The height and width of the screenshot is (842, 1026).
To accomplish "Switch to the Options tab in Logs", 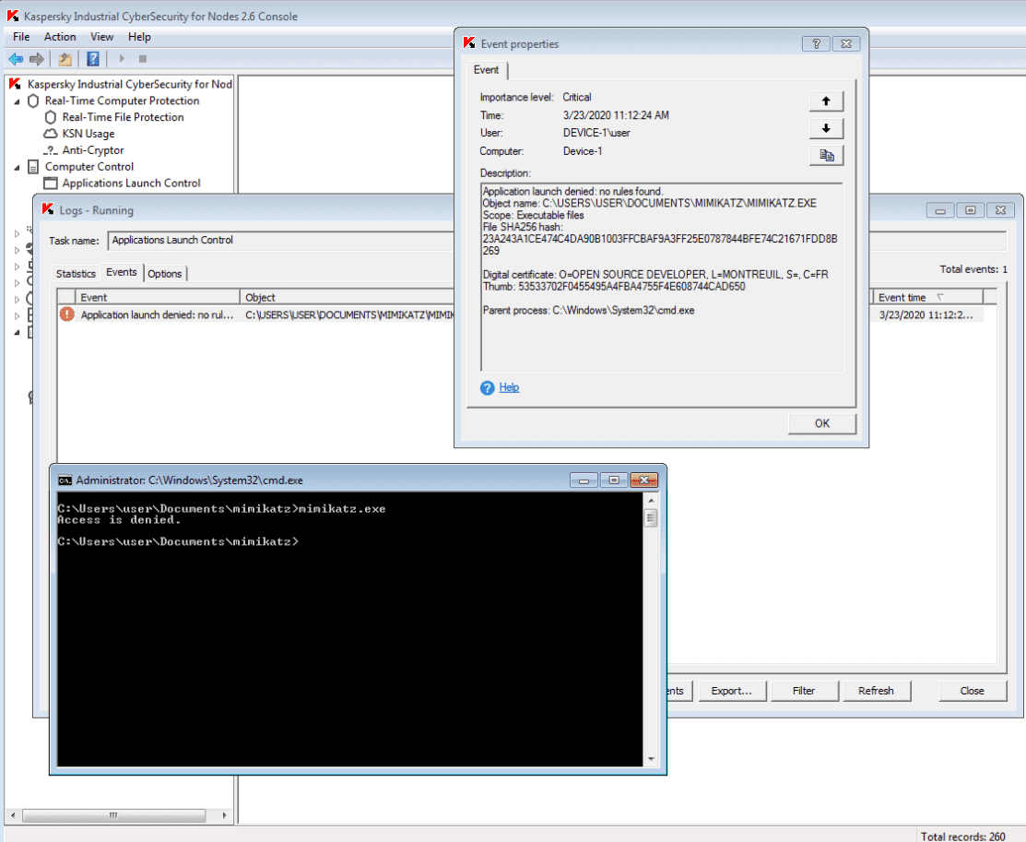I will (165, 274).
